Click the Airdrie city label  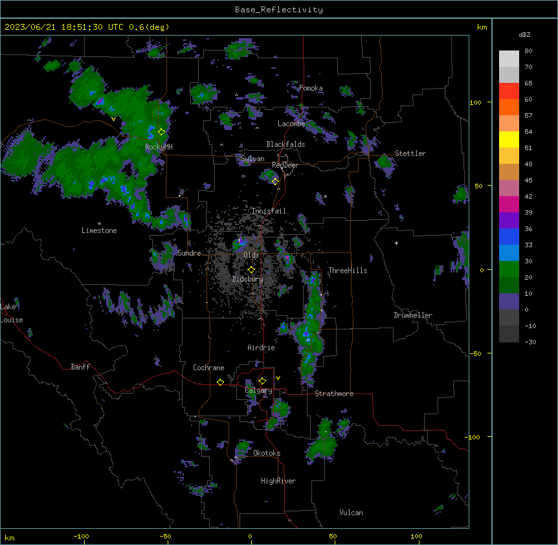pyautogui.click(x=261, y=348)
